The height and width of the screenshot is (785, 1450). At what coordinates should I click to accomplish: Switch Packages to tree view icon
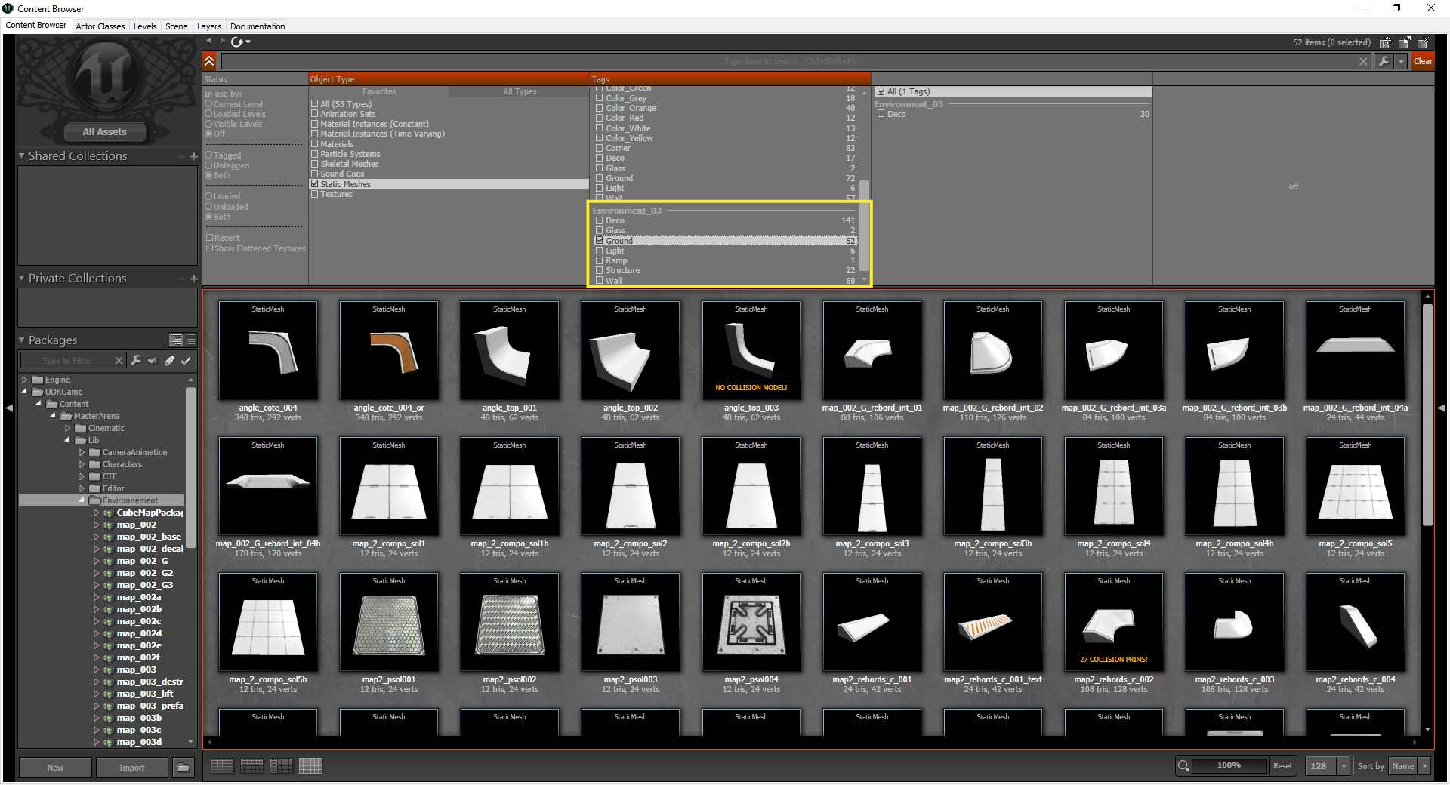[x=176, y=340]
